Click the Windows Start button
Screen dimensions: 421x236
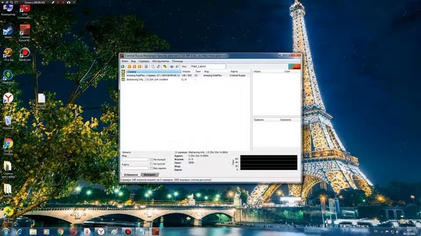coord(5,231)
